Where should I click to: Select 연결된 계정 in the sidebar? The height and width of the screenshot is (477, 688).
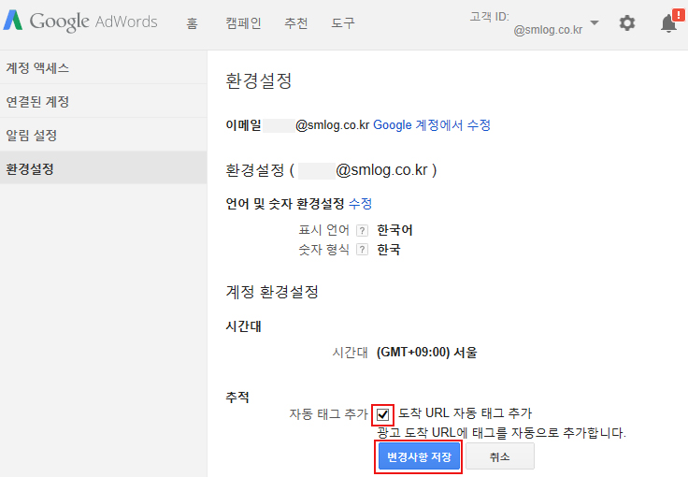(x=104, y=101)
